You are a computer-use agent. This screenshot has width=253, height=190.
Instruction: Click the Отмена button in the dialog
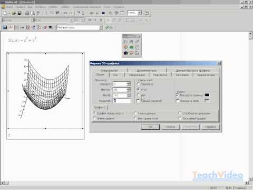click(x=170, y=127)
